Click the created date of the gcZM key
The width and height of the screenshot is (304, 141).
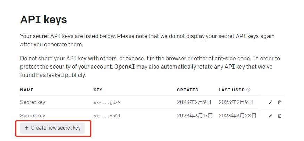click(x=194, y=102)
